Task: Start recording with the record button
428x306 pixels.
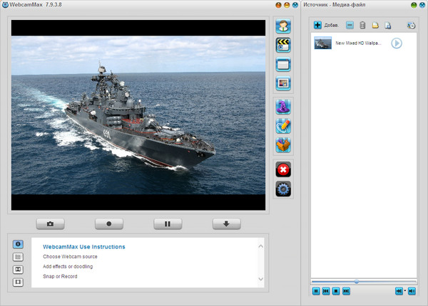Action: 109,223
